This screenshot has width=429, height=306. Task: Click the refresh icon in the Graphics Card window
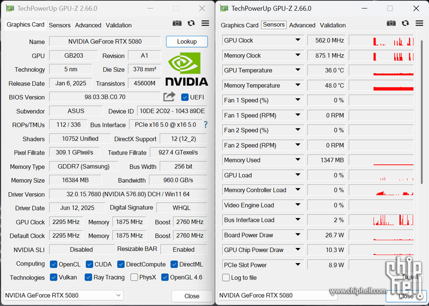click(x=191, y=23)
